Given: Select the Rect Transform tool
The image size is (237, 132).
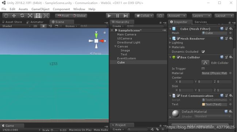Looking at the screenshot, I should (38, 16).
